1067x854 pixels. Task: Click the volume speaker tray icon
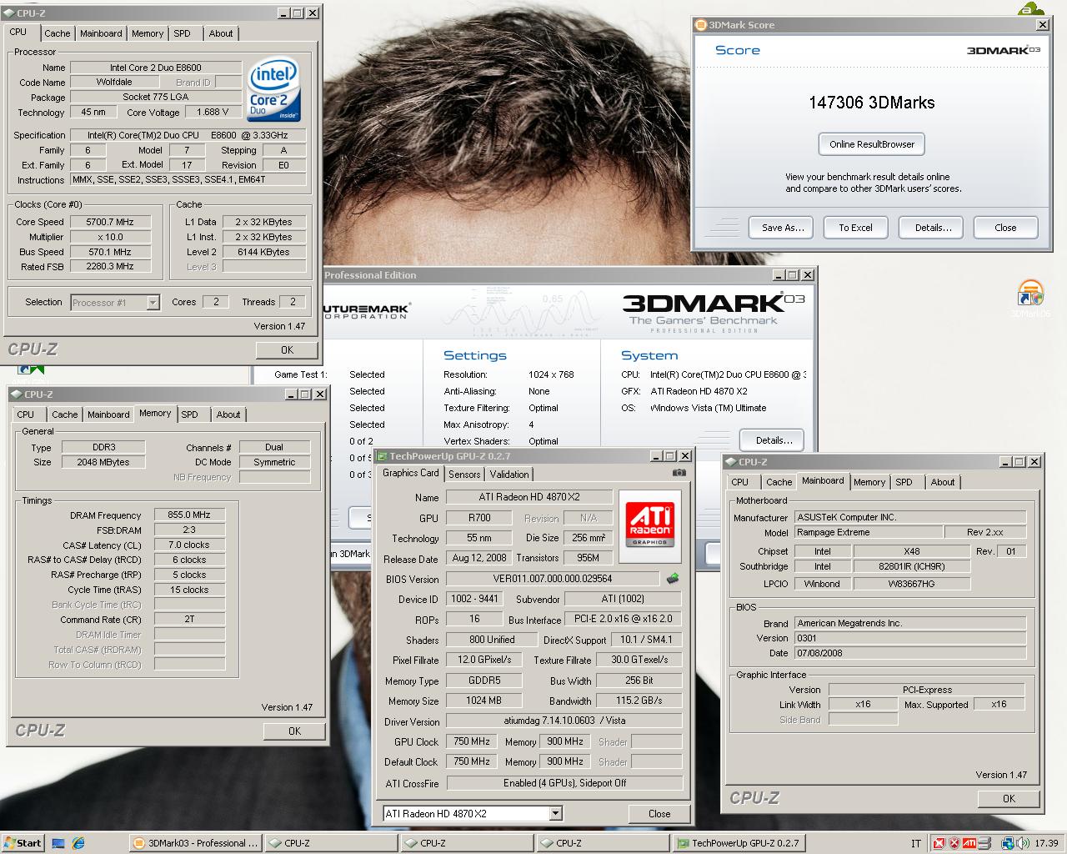1022,843
